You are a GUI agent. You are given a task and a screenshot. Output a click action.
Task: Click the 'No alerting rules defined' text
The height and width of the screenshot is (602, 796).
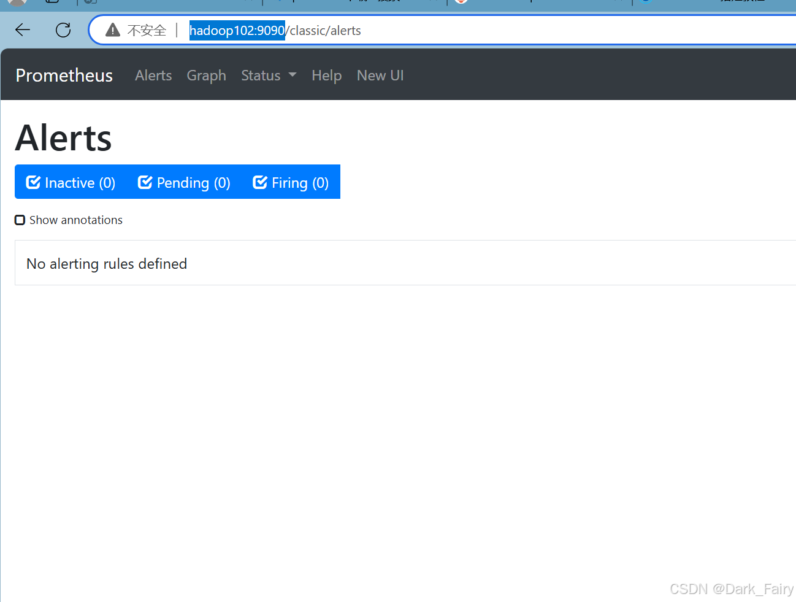coord(107,264)
